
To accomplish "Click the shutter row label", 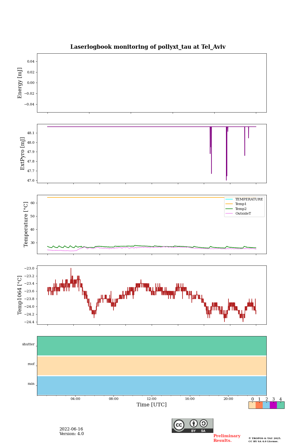I will coord(28,344).
